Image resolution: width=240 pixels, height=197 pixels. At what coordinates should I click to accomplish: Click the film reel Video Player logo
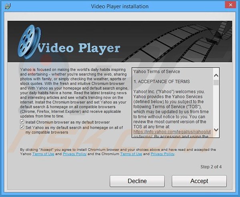pyautogui.click(x=29, y=42)
